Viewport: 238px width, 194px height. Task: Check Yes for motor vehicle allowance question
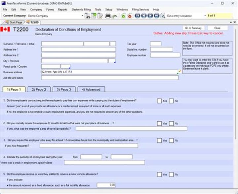(x=159, y=174)
